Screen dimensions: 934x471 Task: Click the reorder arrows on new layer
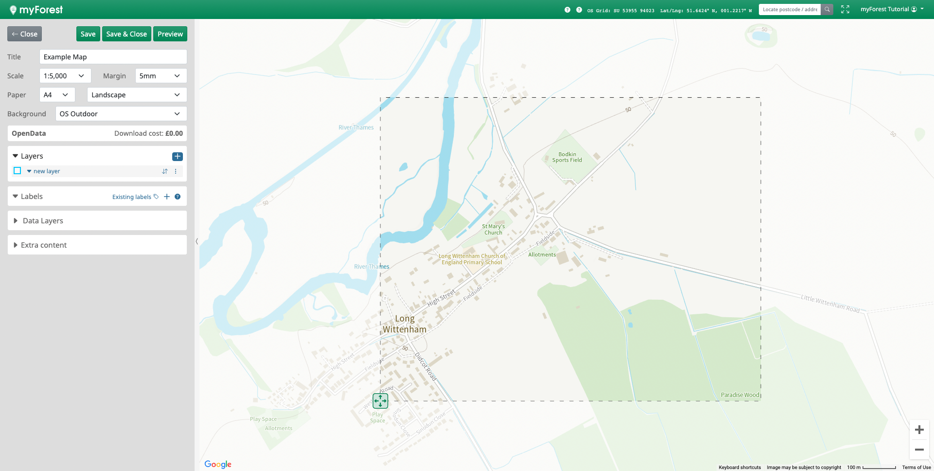(x=165, y=171)
